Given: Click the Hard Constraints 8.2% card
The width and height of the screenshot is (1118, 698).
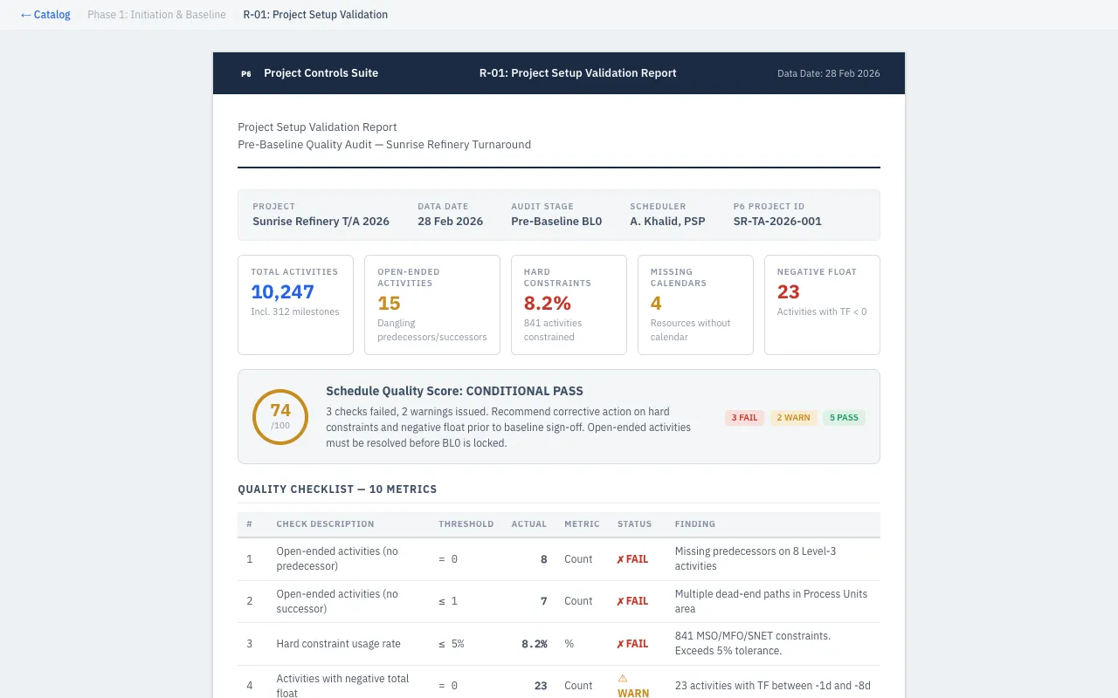Looking at the screenshot, I should [569, 305].
